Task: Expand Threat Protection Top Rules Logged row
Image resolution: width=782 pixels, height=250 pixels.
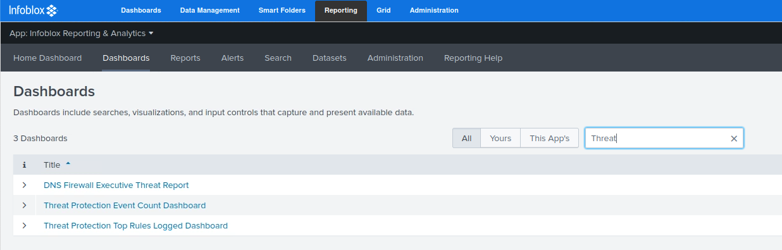Action: point(25,226)
